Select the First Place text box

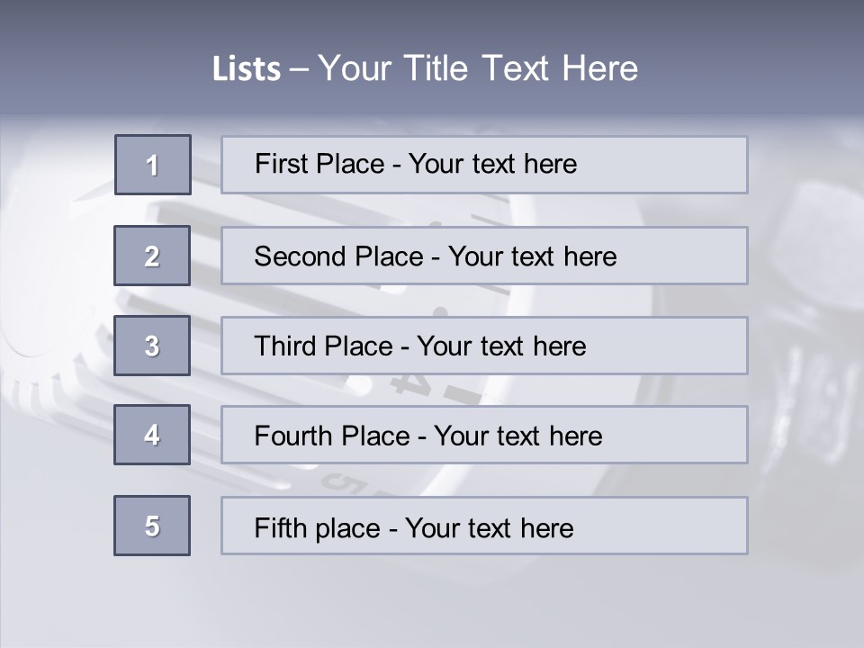coord(484,165)
